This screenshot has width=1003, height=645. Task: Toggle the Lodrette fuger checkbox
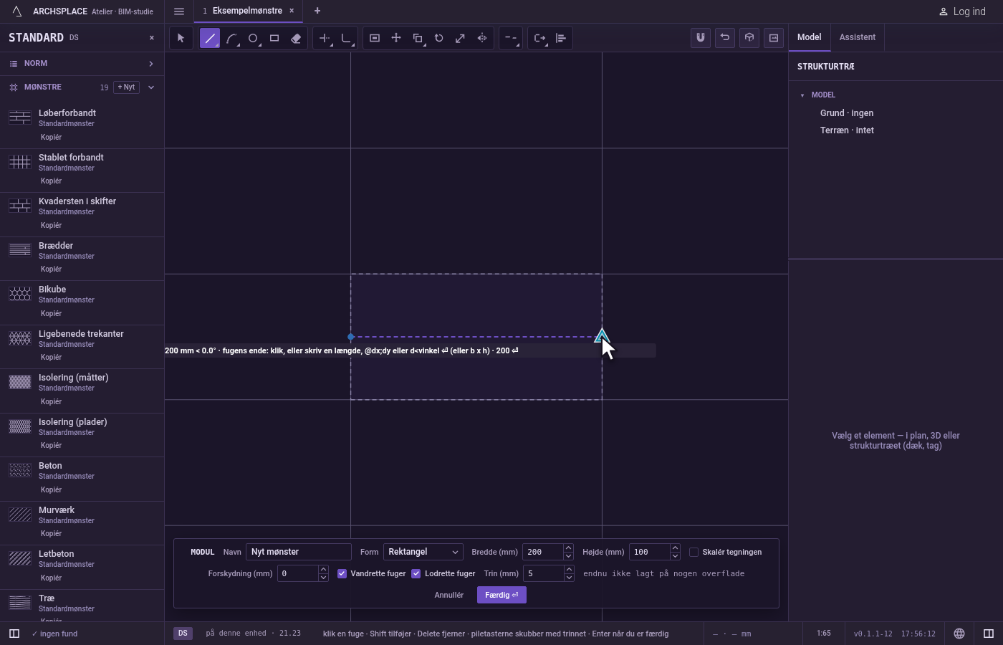click(x=416, y=573)
